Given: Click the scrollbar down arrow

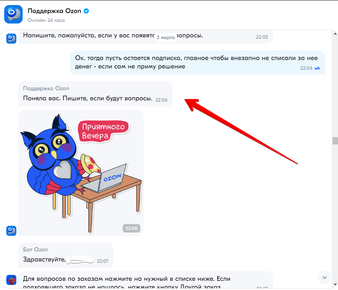Looking at the screenshot, I should (335, 285).
